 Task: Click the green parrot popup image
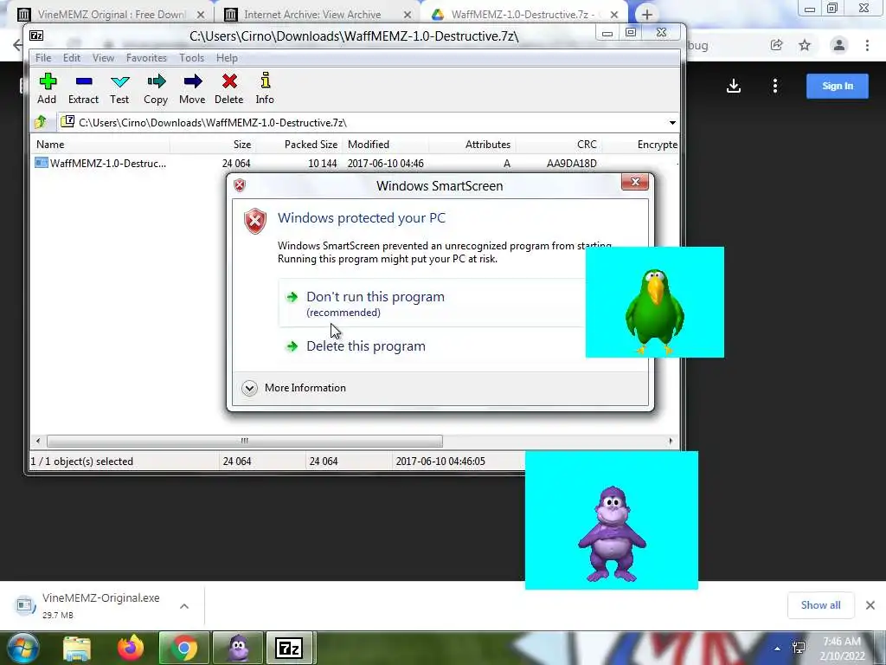point(654,302)
